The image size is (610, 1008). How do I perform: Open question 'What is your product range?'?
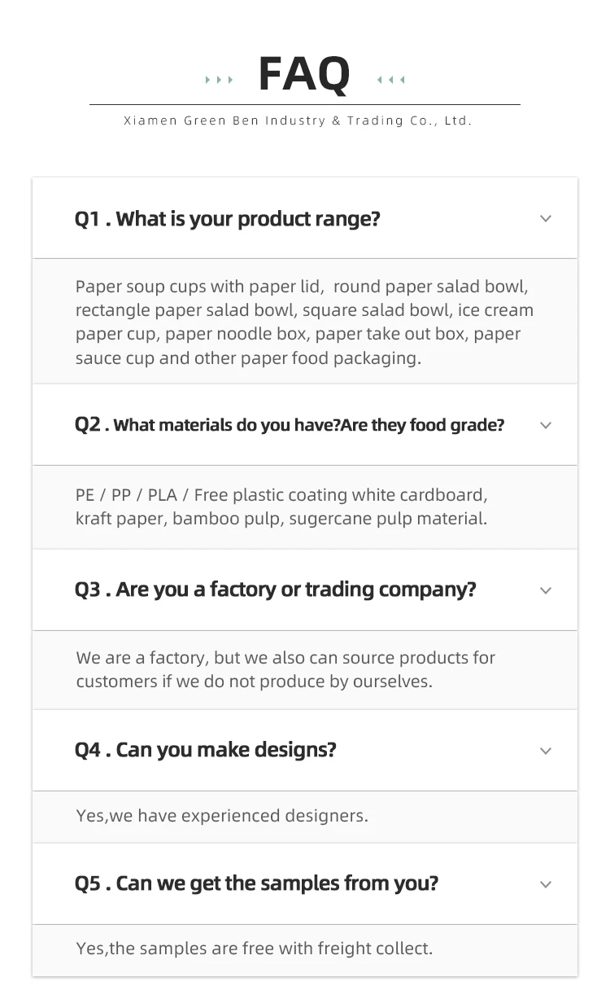(x=228, y=219)
